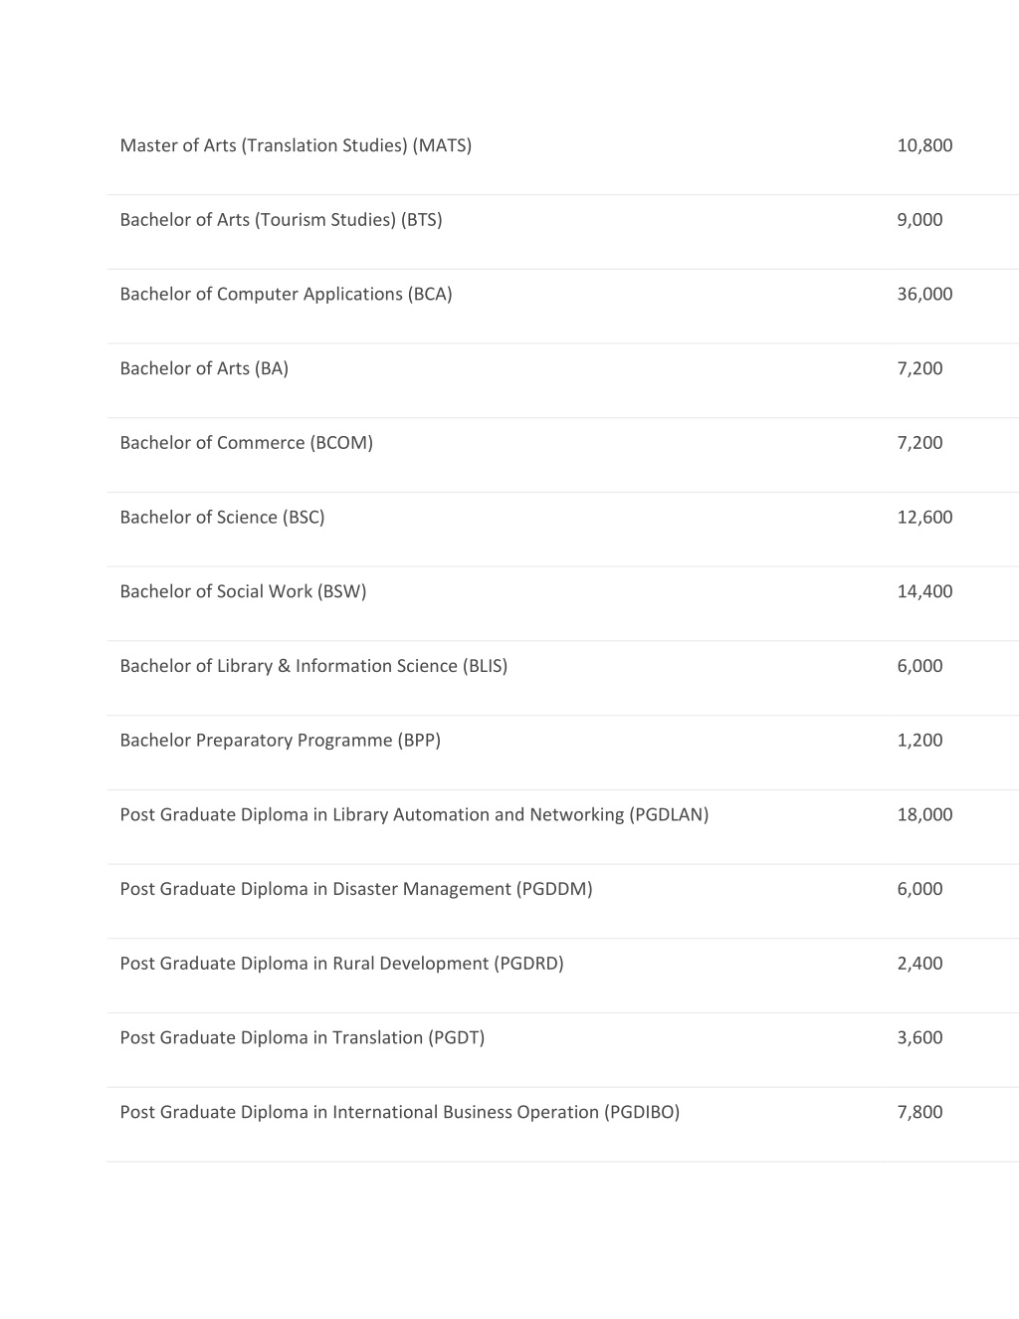Click the 14,400 fee amount

click(924, 591)
